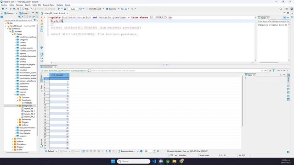Open the Windows Start menu

(x=113, y=161)
